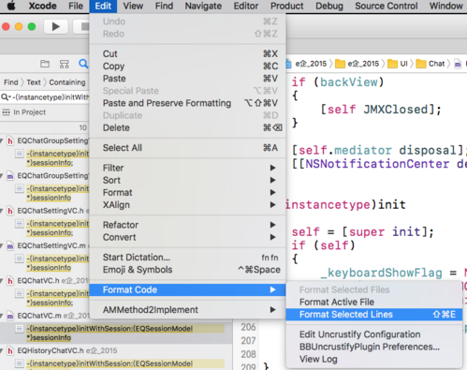Click result line icon under EQChatSettingVC.h
The width and height of the screenshot is (467, 370).
pos(20,224)
